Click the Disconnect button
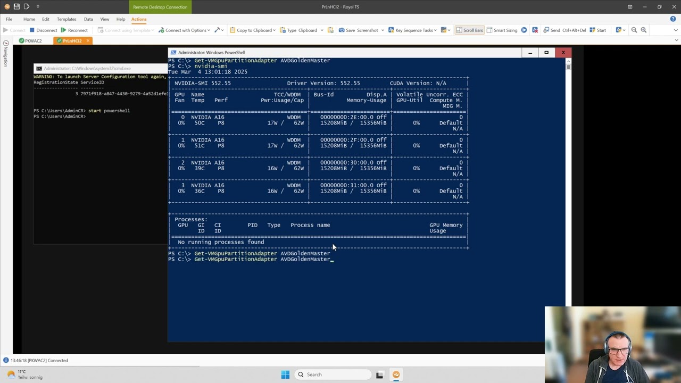The image size is (681, 383). (43, 30)
